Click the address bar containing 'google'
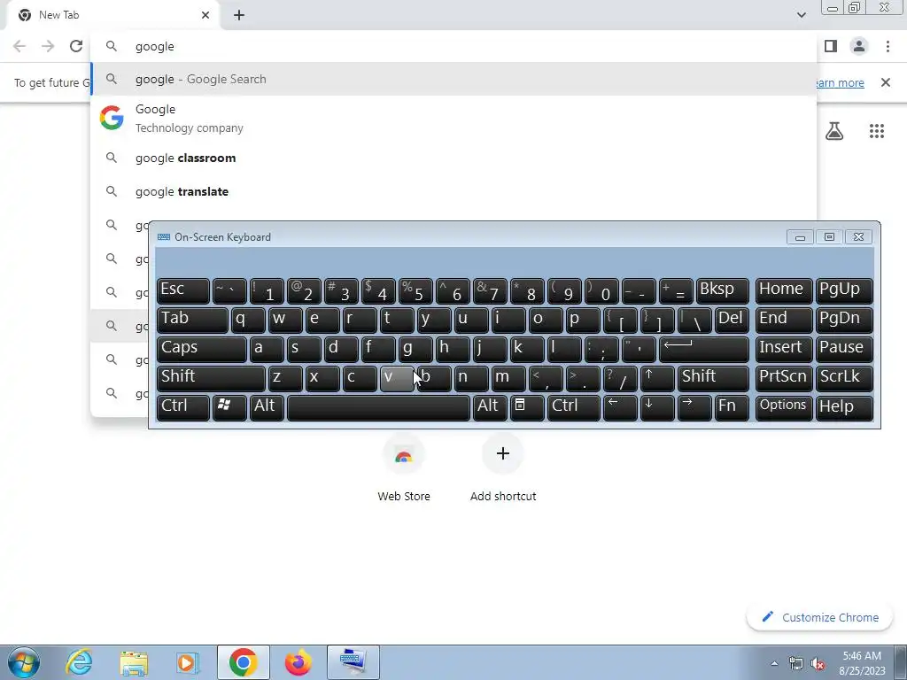 (x=454, y=46)
